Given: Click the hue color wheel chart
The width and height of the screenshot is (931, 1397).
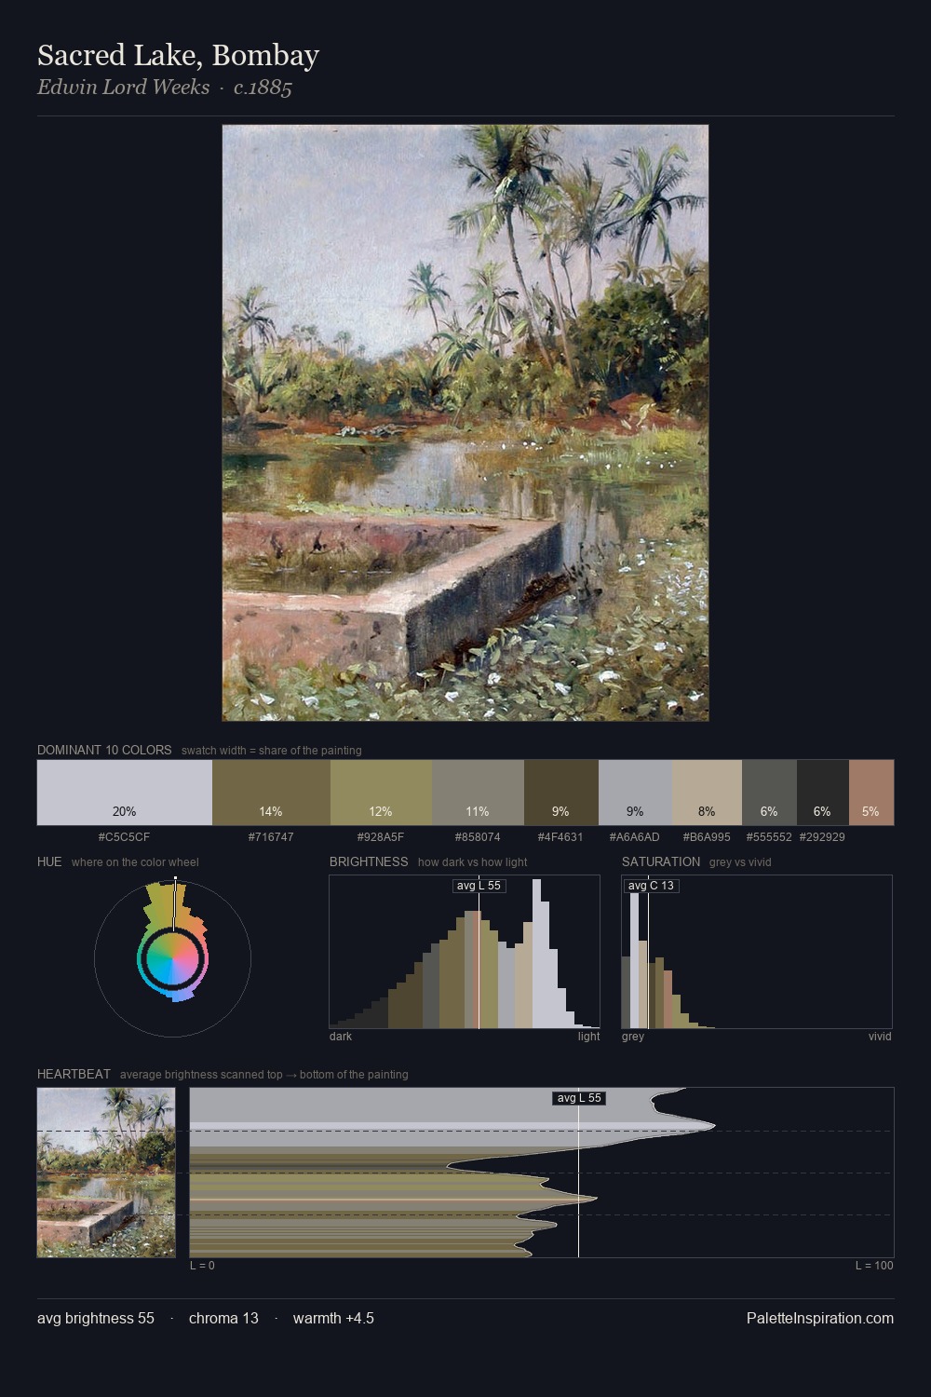Looking at the screenshot, I should [x=172, y=957].
